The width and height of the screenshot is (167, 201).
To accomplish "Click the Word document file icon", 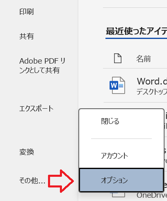I will tap(117, 85).
